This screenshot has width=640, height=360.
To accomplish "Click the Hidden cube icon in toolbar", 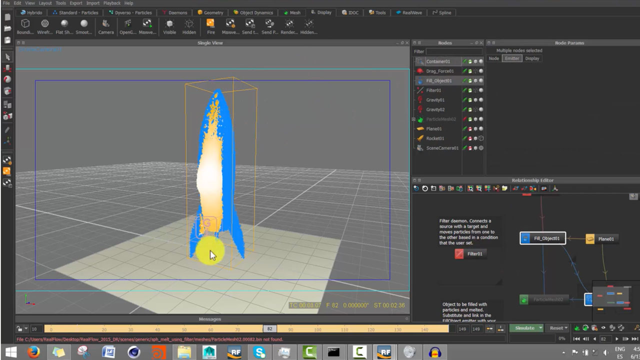I will [189, 24].
